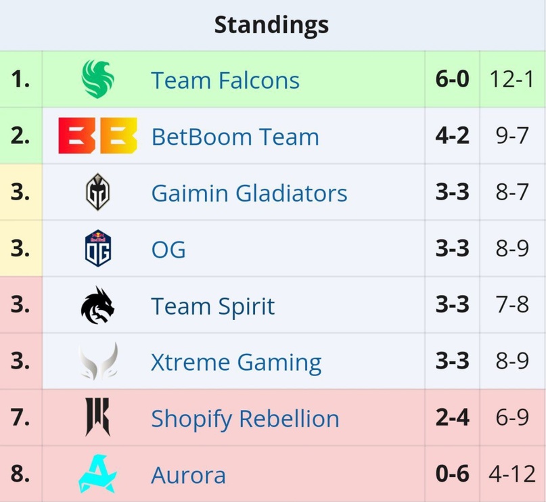This screenshot has height=502, width=546.
Task: Select Aurora 4-12 game record cell
Action: pyautogui.click(x=513, y=474)
